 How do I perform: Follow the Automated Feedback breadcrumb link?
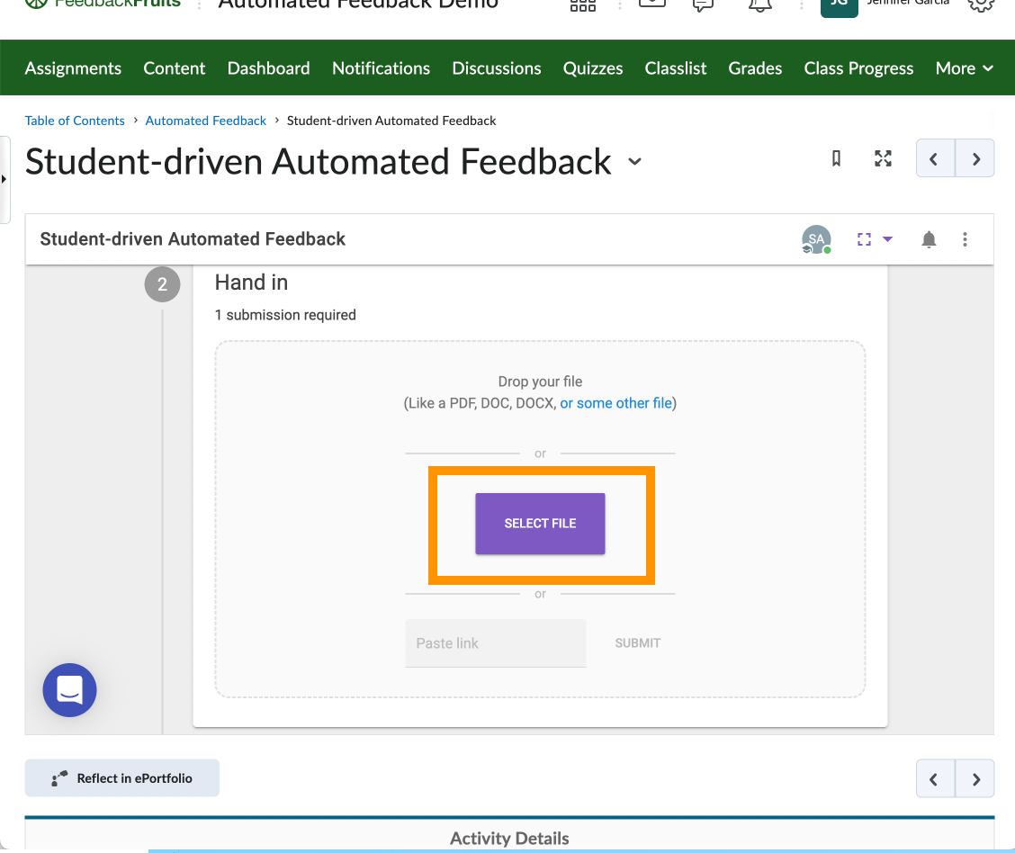206,121
